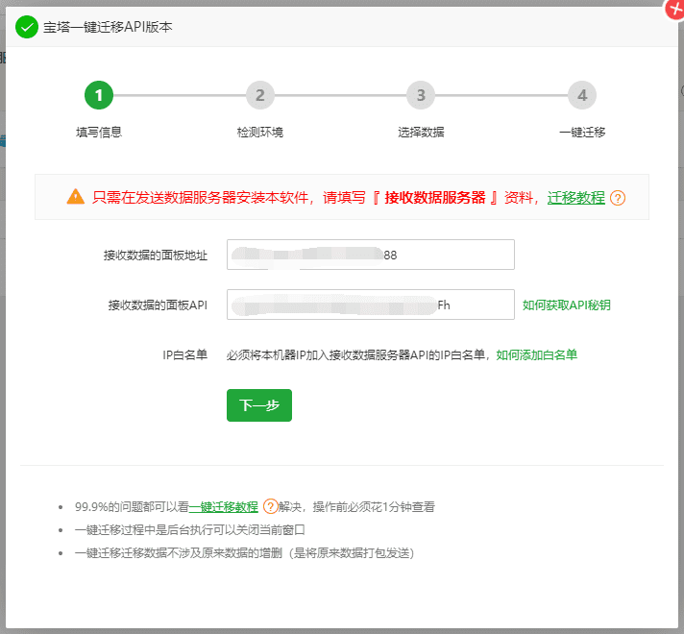Click the IP白名单 label
The height and width of the screenshot is (634, 684).
tap(185, 354)
